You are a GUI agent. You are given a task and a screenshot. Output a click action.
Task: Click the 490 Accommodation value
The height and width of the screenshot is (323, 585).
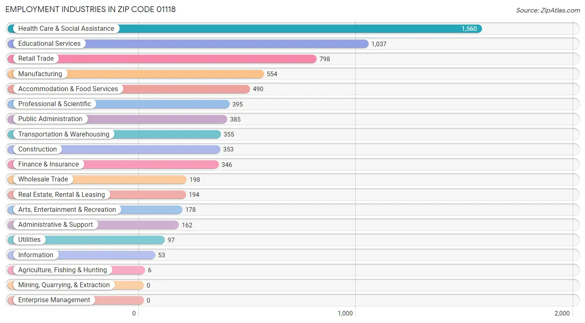coord(258,89)
